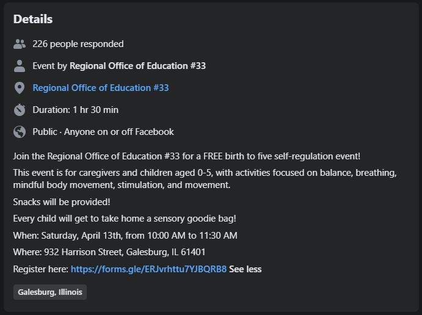Click the stopwatch duration icon

(x=20, y=110)
